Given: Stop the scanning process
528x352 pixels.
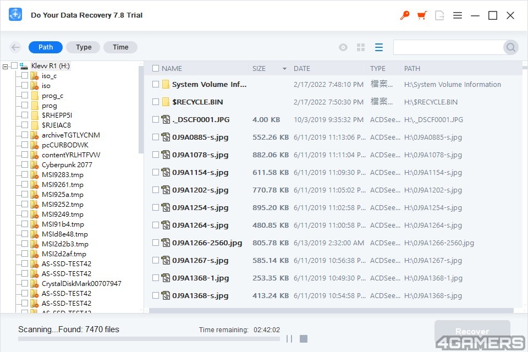Looking at the screenshot, I should click(x=304, y=339).
